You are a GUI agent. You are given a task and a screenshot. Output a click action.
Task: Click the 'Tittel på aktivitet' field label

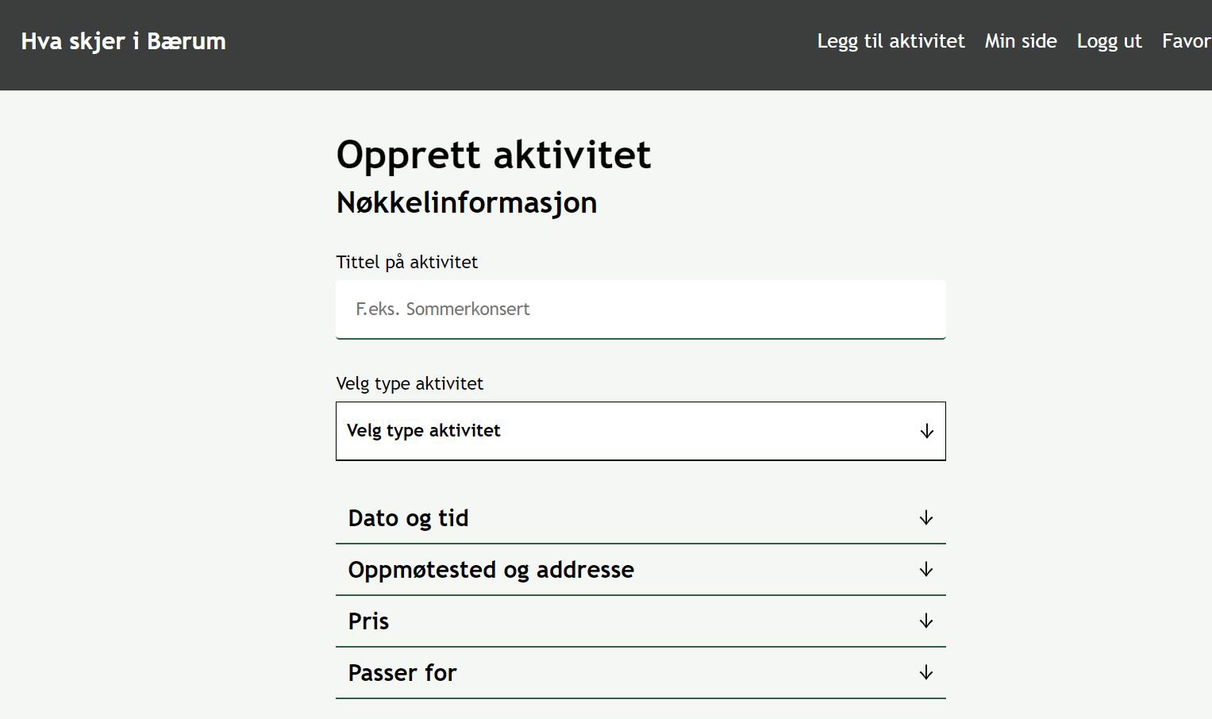406,262
